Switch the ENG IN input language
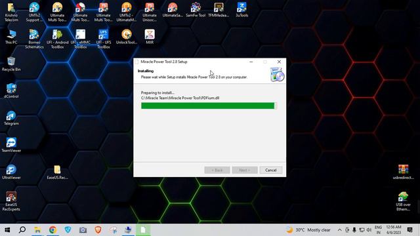Image resolution: width=420 pixels, height=236 pixels. [378, 230]
